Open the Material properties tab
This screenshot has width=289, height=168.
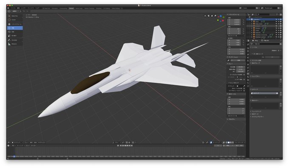[x=248, y=77]
